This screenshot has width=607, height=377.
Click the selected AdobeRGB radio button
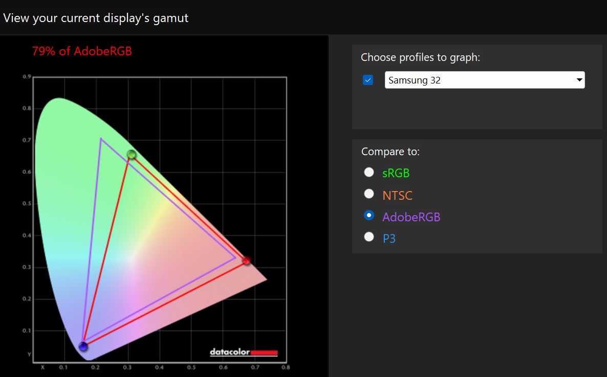click(368, 216)
